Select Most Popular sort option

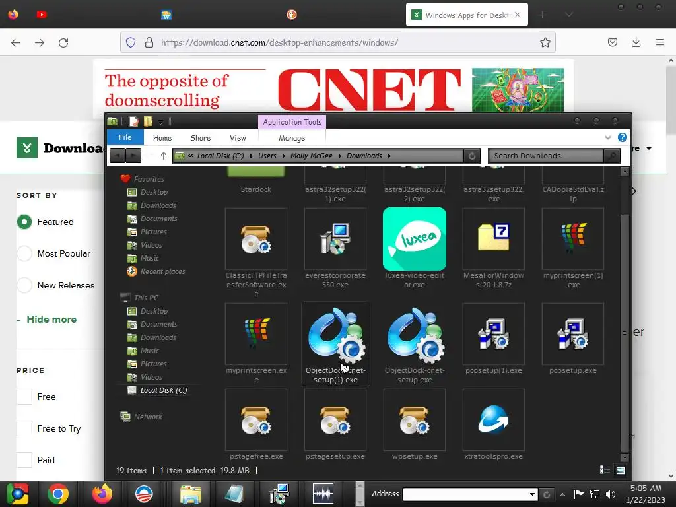click(x=24, y=253)
